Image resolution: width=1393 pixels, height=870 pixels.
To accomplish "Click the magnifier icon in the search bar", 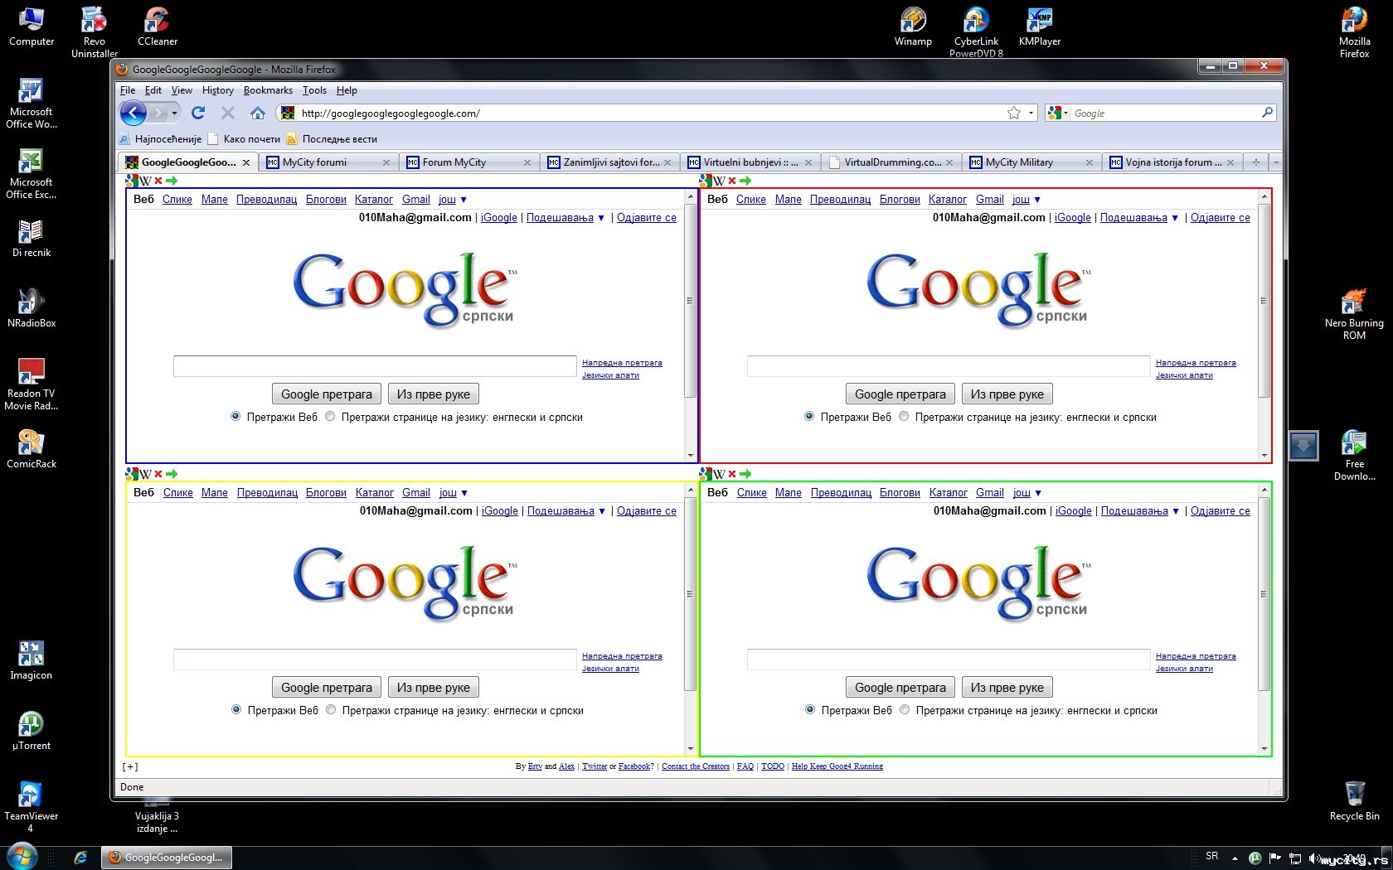I will (x=1267, y=113).
